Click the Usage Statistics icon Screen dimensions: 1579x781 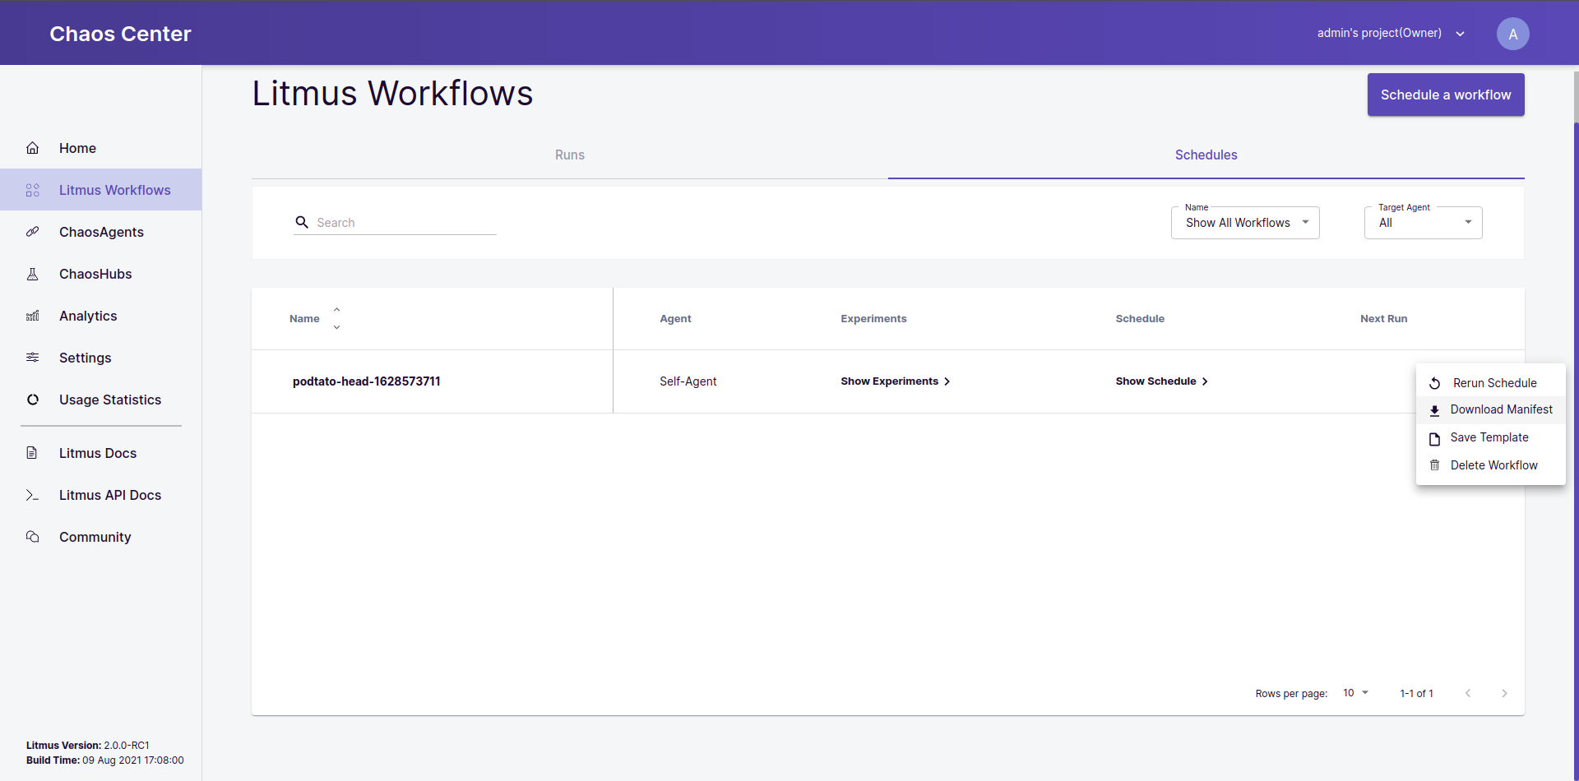(33, 400)
